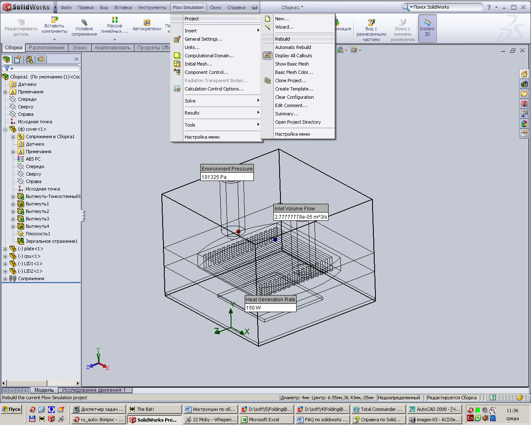Click the yellow tag icon in status bar
Viewport: 531px width, 425px height.
[x=520, y=398]
